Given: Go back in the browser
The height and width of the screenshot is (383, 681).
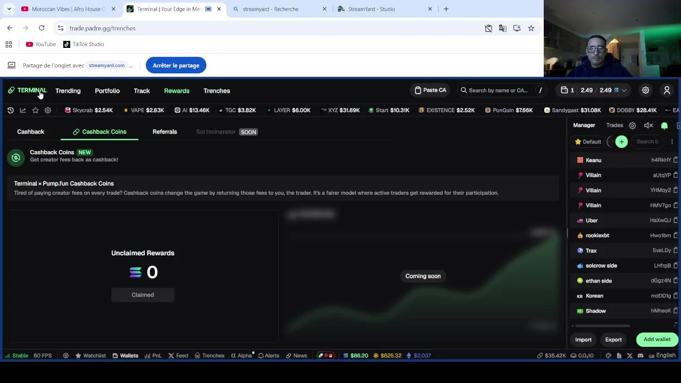Looking at the screenshot, I should pyautogui.click(x=10, y=28).
